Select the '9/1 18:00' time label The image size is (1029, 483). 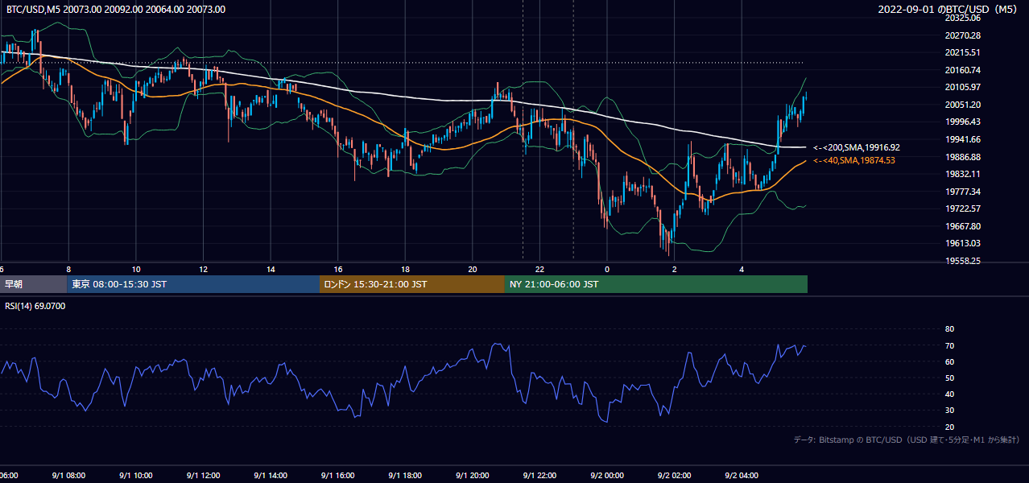point(405,476)
